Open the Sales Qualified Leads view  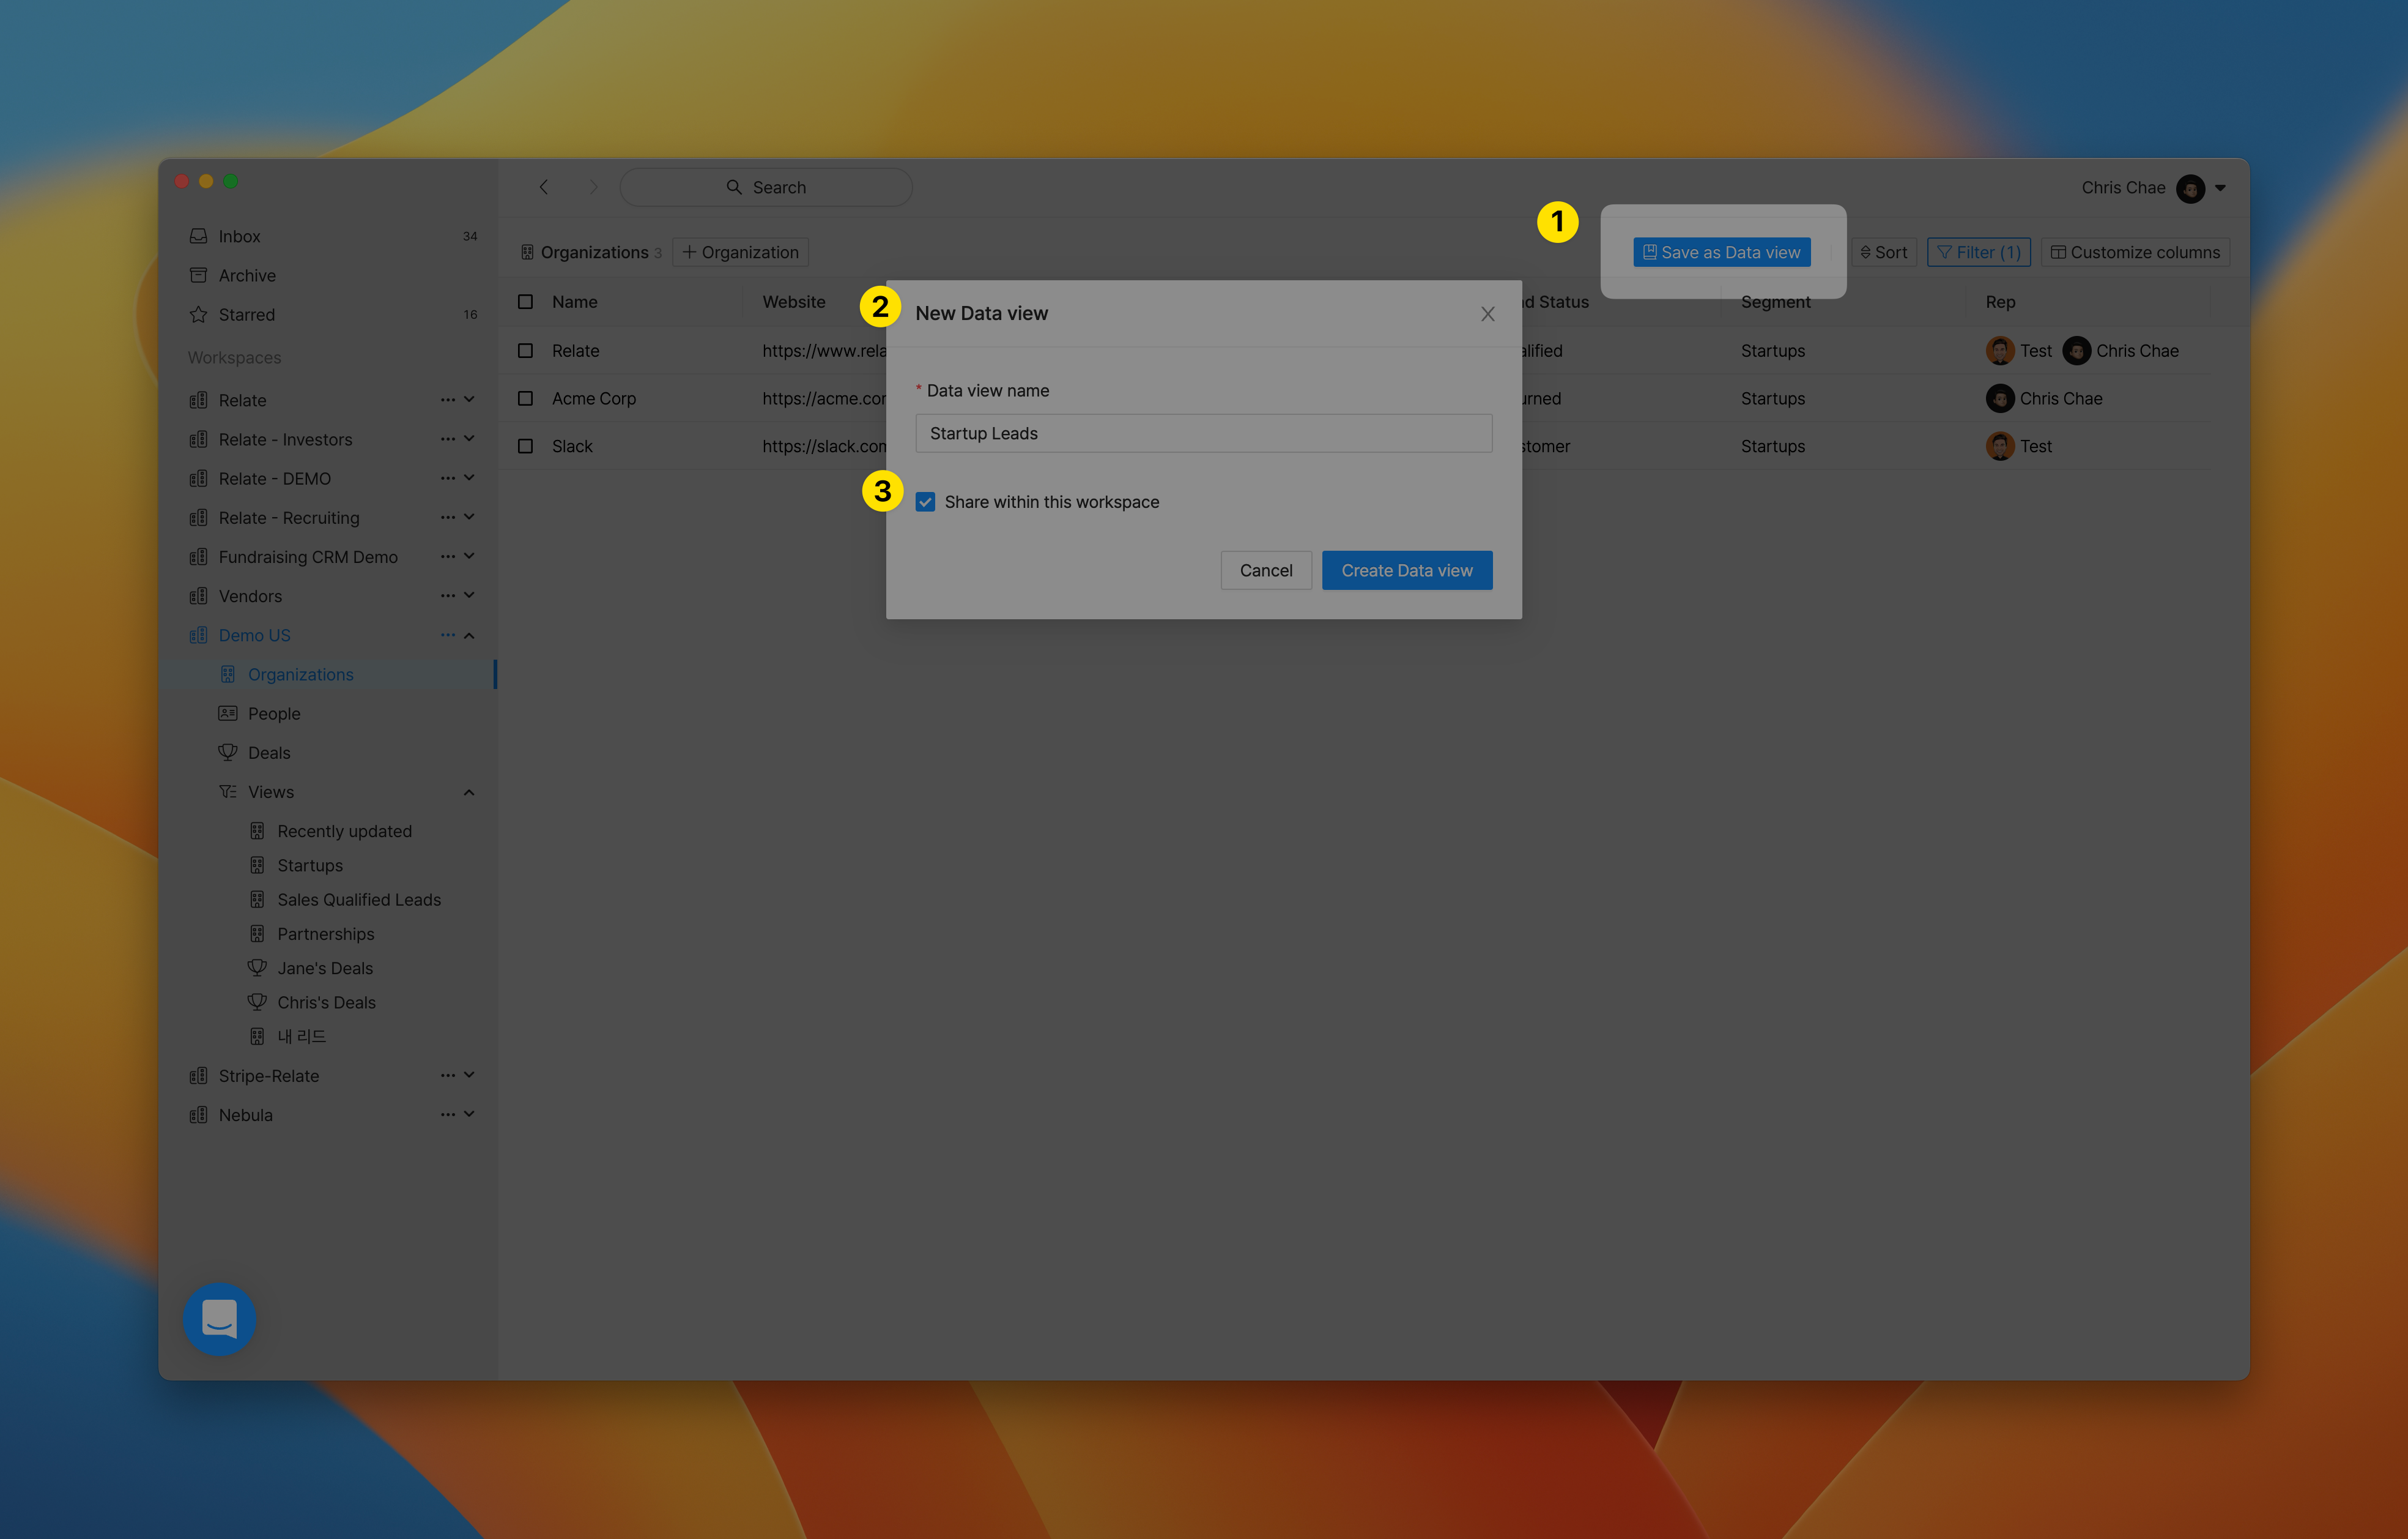pyautogui.click(x=359, y=900)
